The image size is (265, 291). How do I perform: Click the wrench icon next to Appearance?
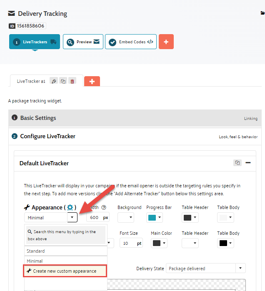pos(27,207)
